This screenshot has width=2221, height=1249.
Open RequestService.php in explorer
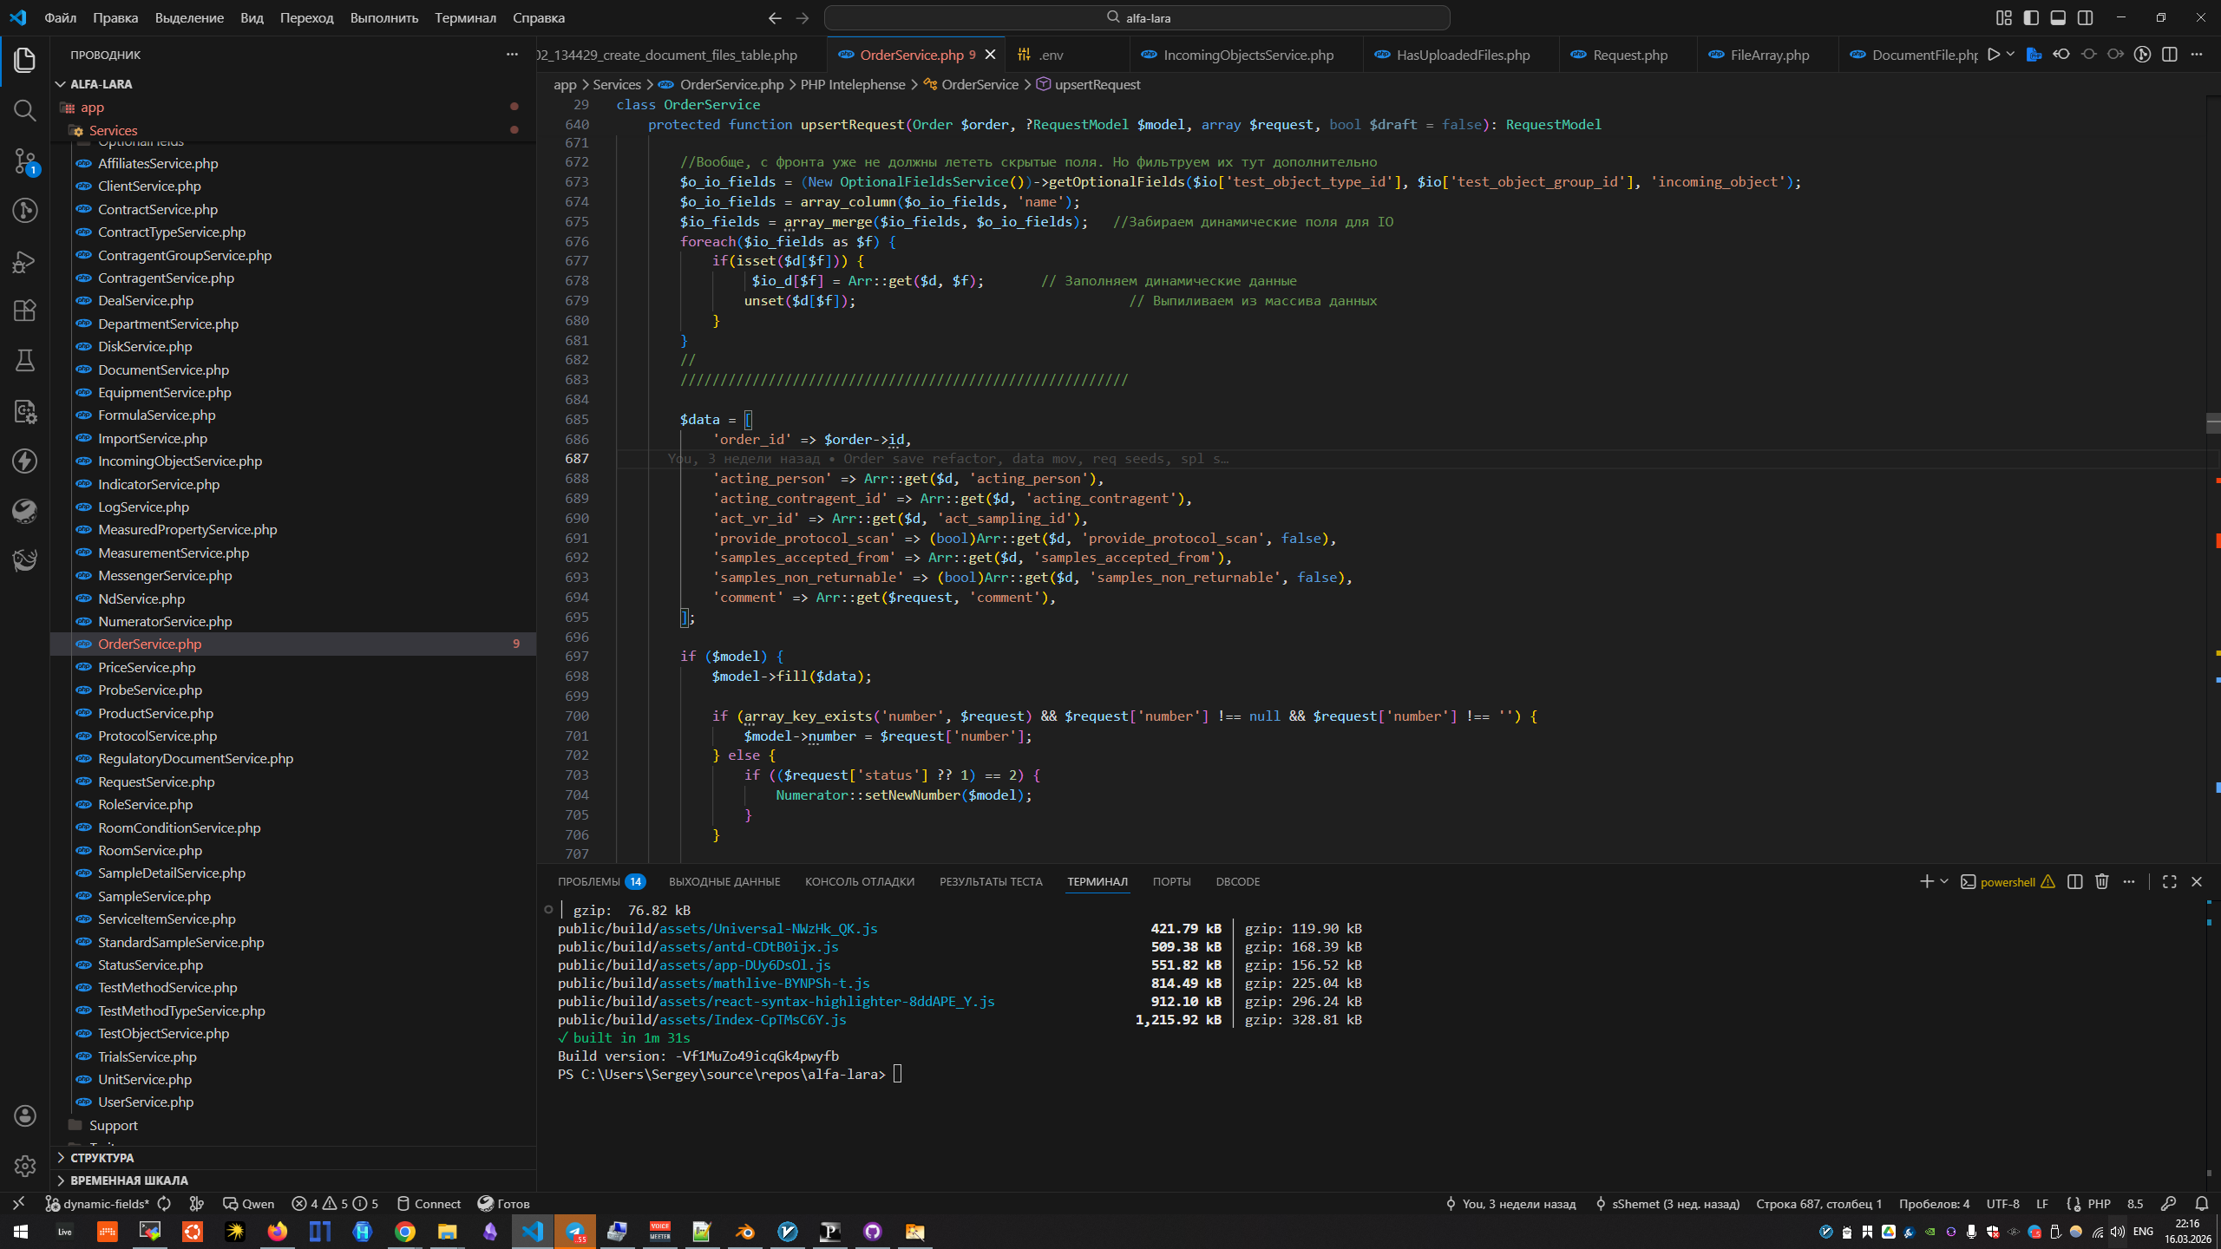click(x=156, y=781)
